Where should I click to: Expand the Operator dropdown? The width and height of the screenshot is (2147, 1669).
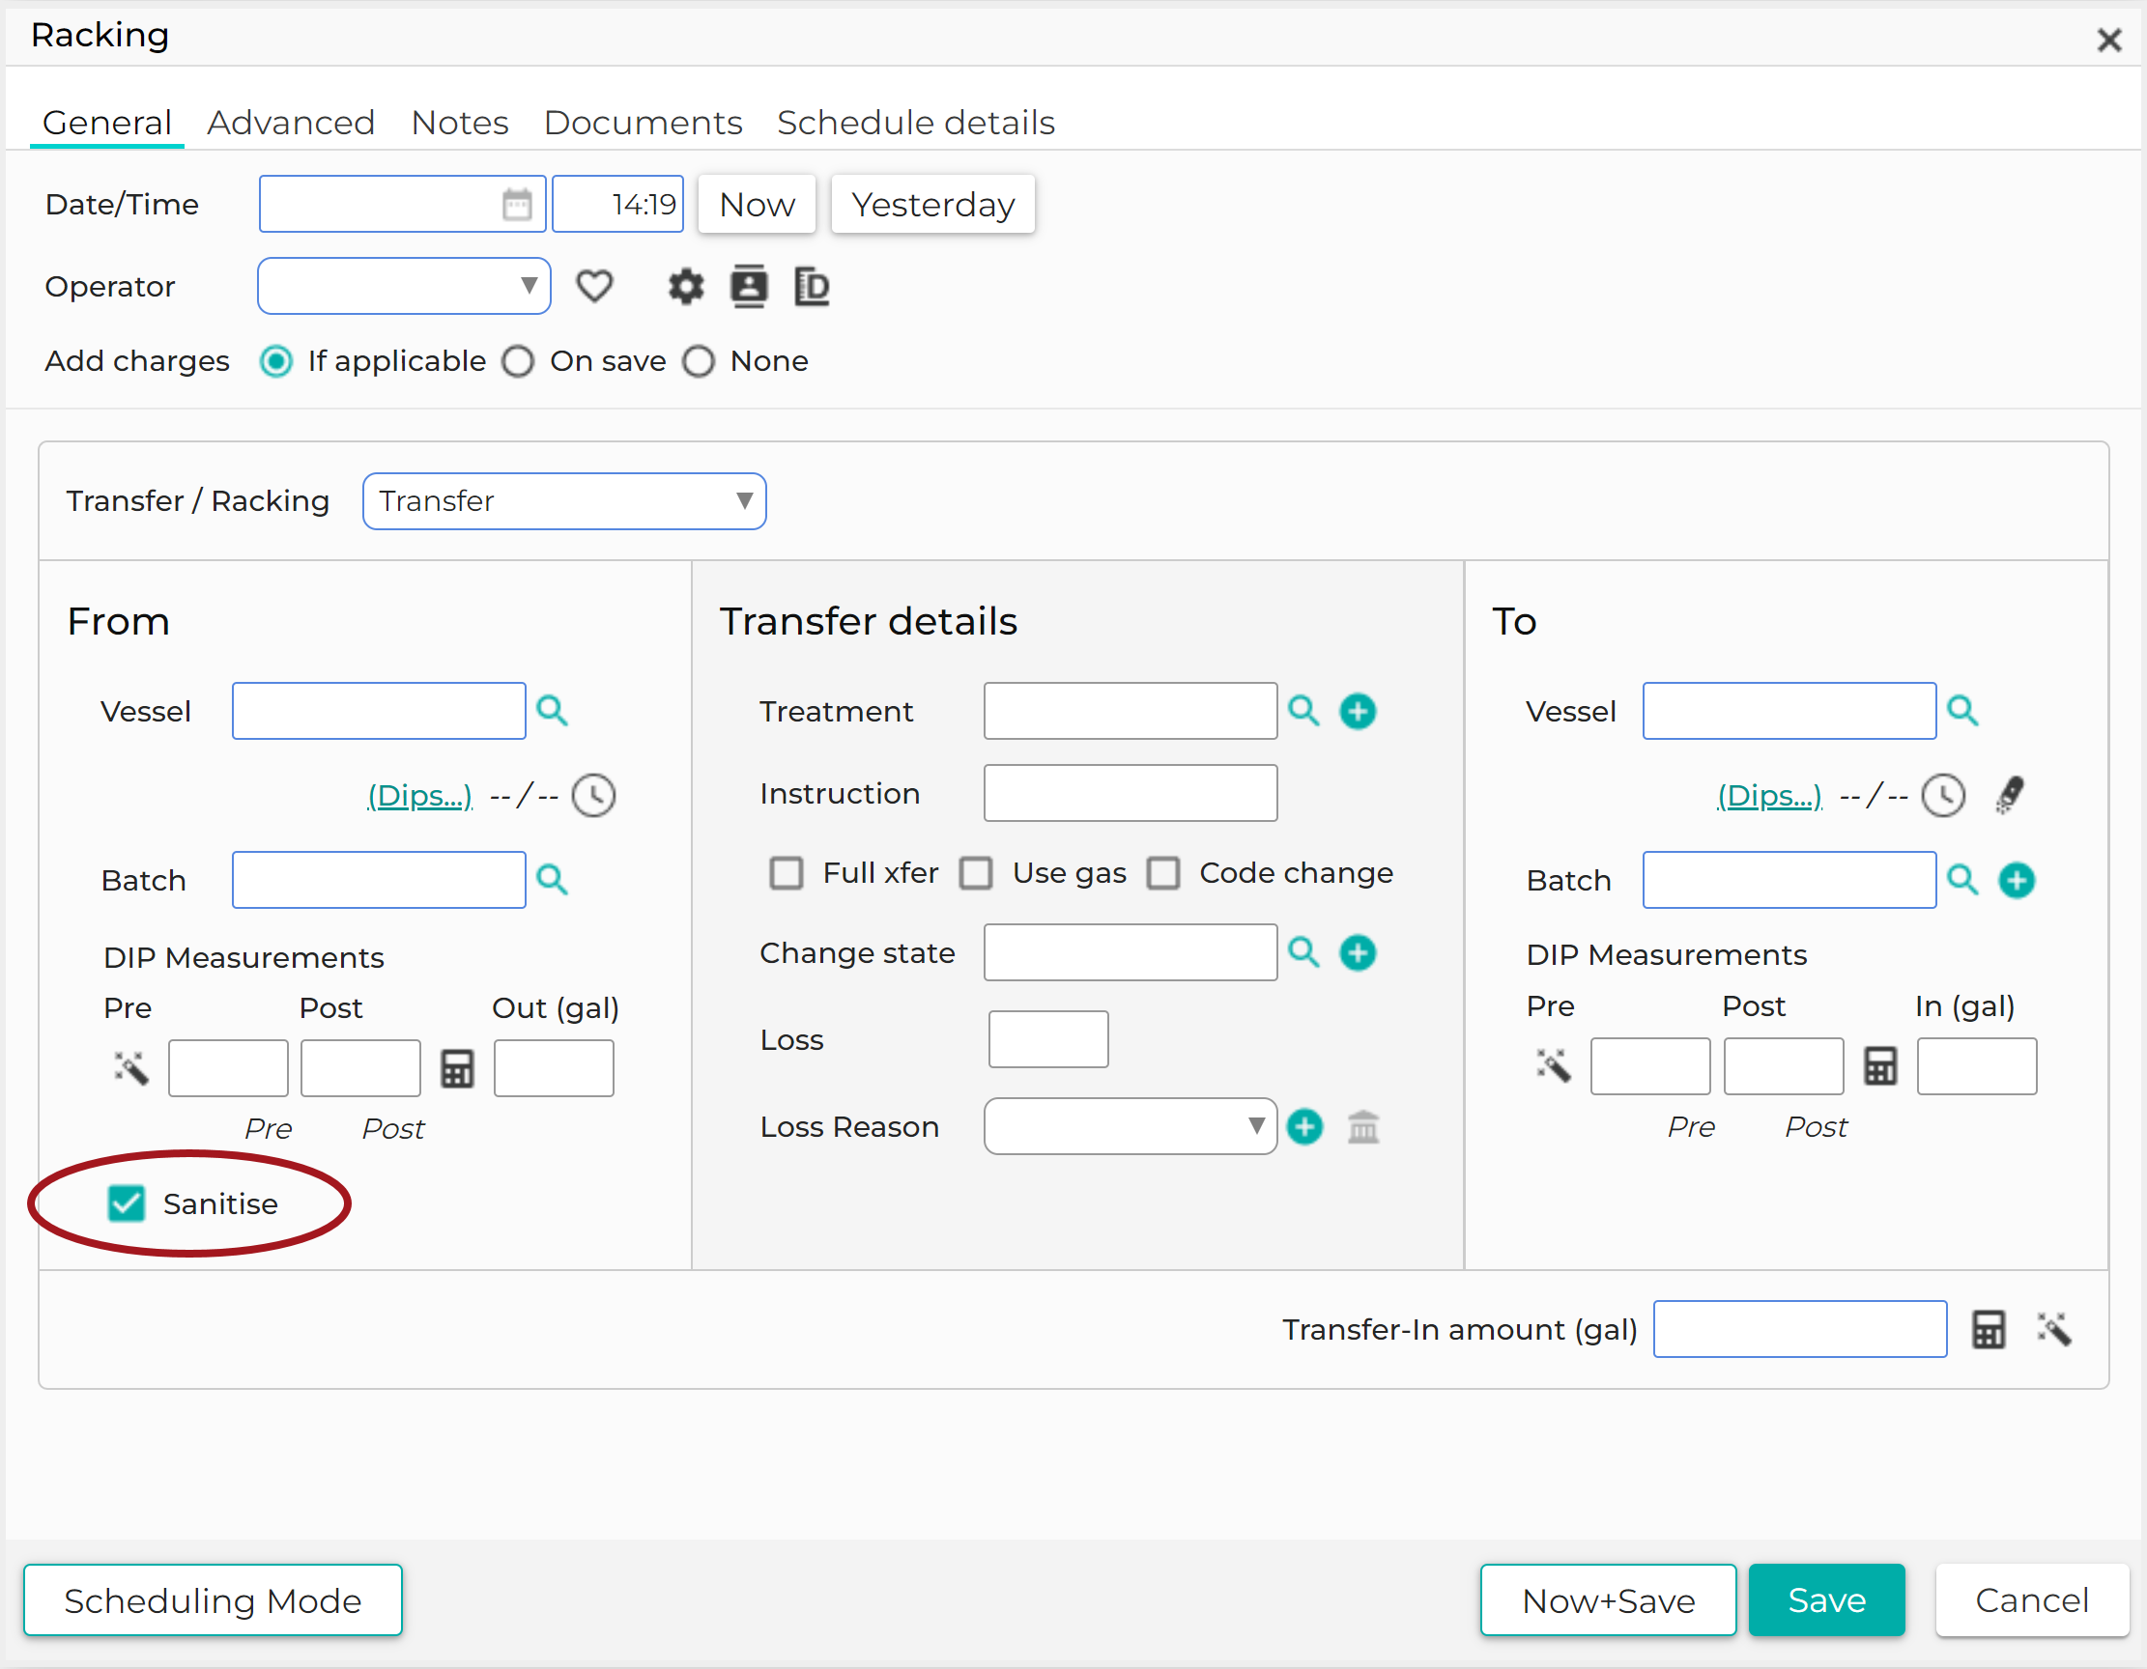click(404, 286)
